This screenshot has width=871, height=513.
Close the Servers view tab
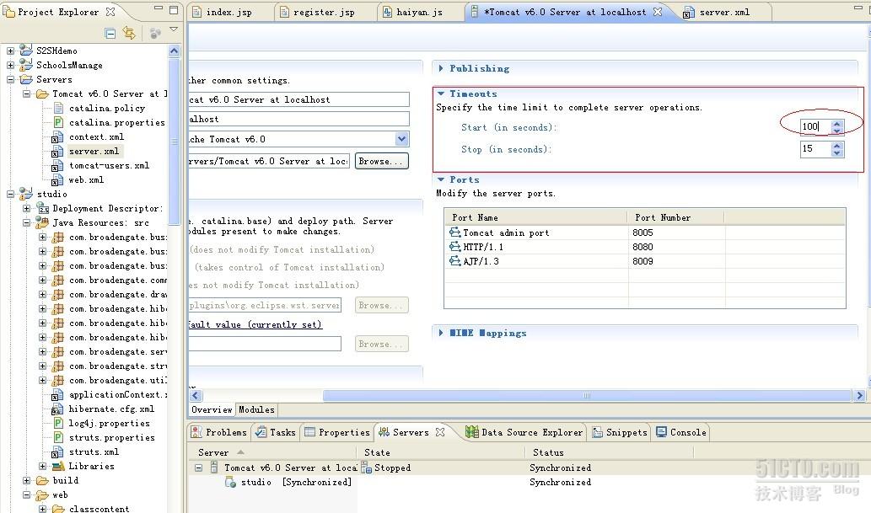tap(440, 432)
